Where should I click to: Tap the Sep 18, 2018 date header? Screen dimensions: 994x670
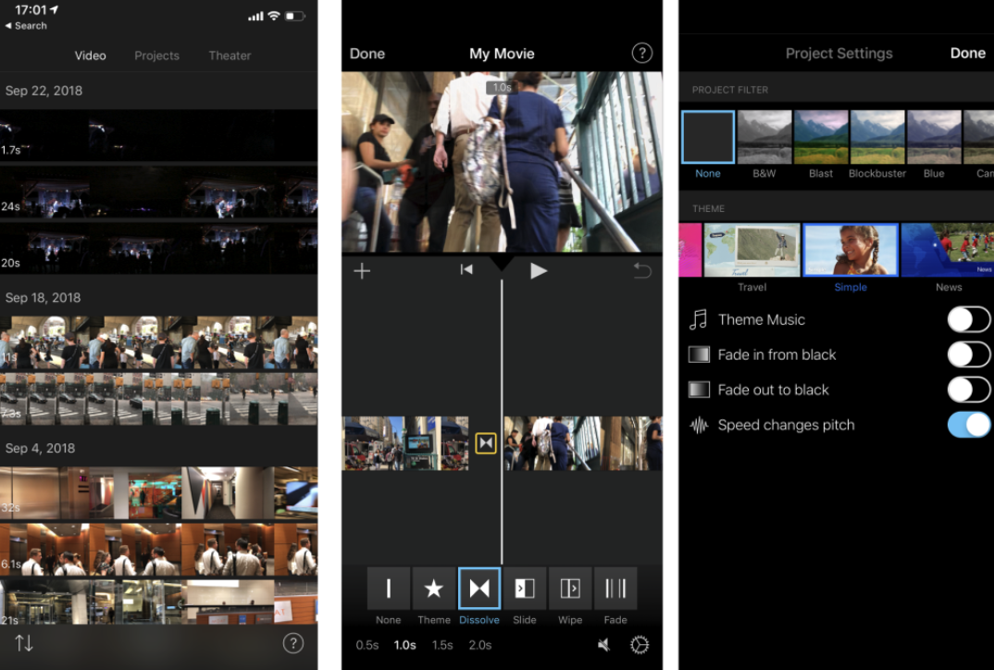(43, 298)
